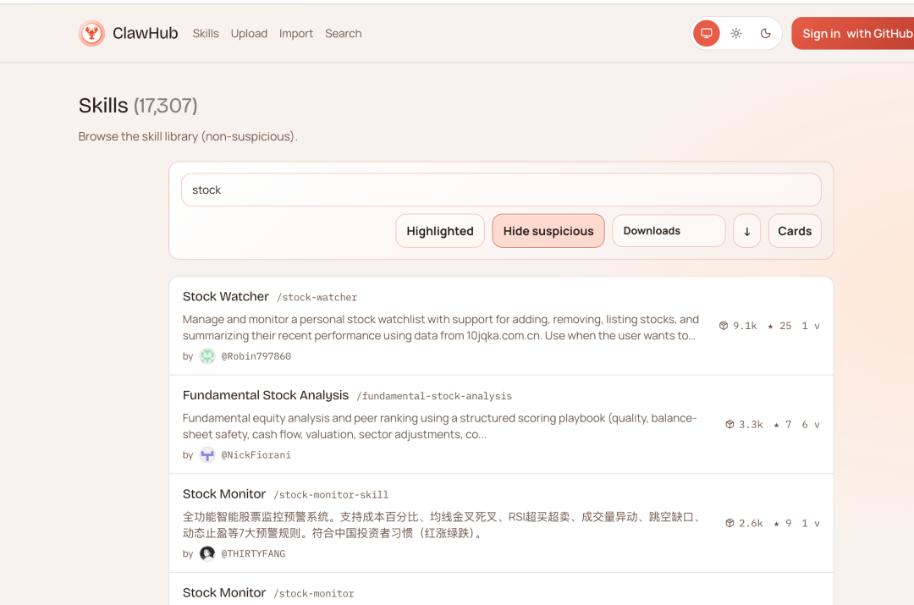The image size is (914, 605).
Task: Open the Stock Monitor /stock-monitor-skill entry
Action: pyautogui.click(x=223, y=494)
